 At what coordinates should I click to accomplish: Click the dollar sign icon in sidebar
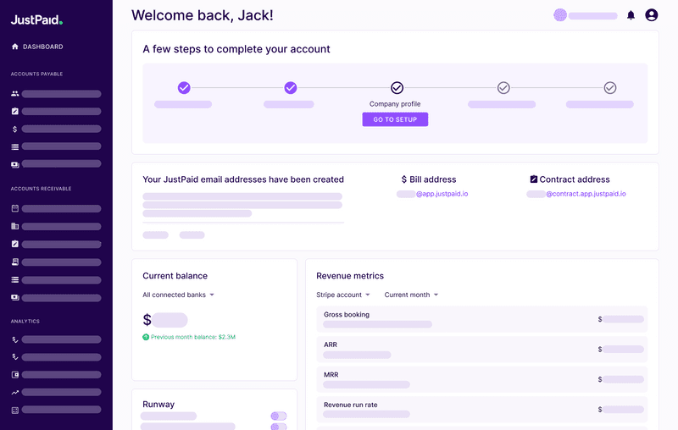[x=15, y=130]
